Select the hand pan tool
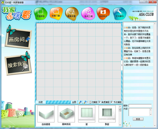 tap(90, 102)
